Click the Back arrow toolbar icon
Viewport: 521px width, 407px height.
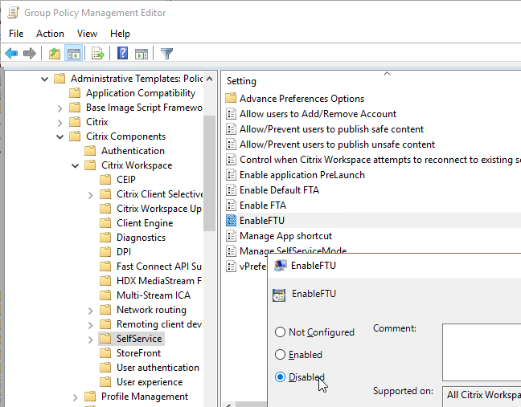(x=11, y=53)
